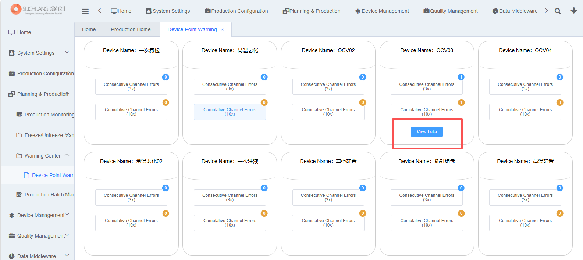Click OCV02 Consecutive Channel Errors box

328,87
